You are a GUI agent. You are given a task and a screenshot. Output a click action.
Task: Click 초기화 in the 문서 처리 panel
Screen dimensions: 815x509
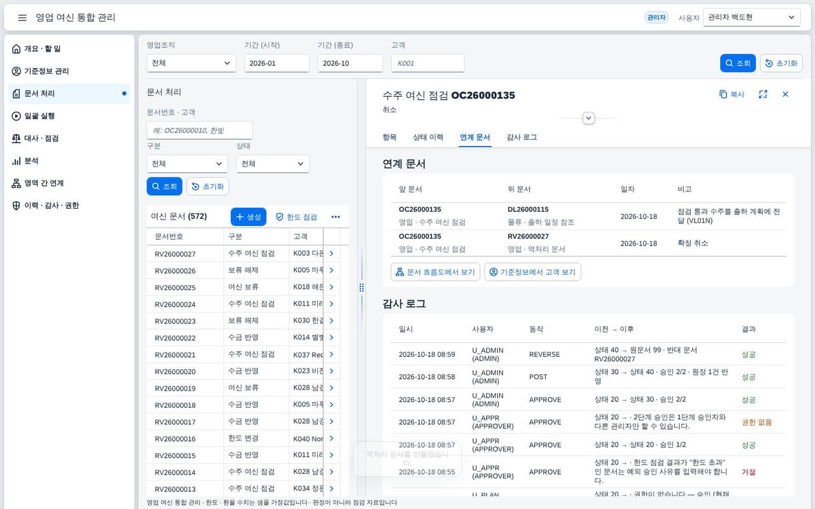point(208,186)
